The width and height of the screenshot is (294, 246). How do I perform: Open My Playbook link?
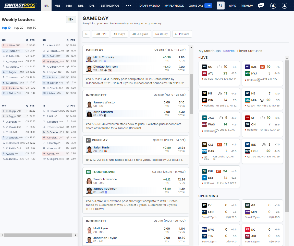click(174, 6)
